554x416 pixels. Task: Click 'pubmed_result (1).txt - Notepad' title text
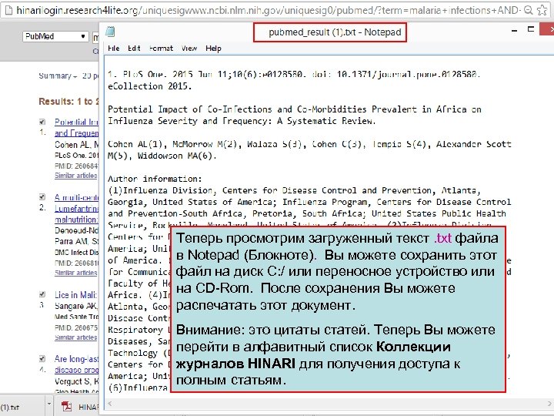click(335, 32)
